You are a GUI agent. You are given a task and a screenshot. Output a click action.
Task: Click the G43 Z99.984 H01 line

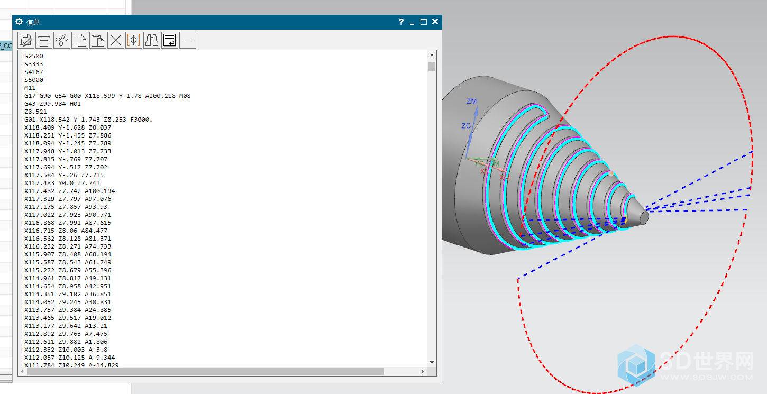point(52,104)
